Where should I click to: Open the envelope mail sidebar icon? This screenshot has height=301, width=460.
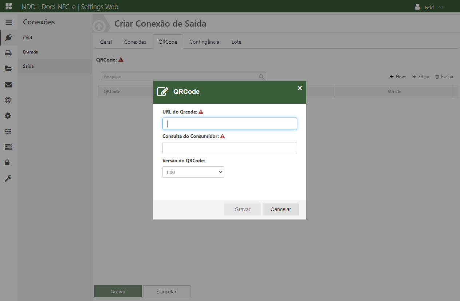(x=8, y=84)
